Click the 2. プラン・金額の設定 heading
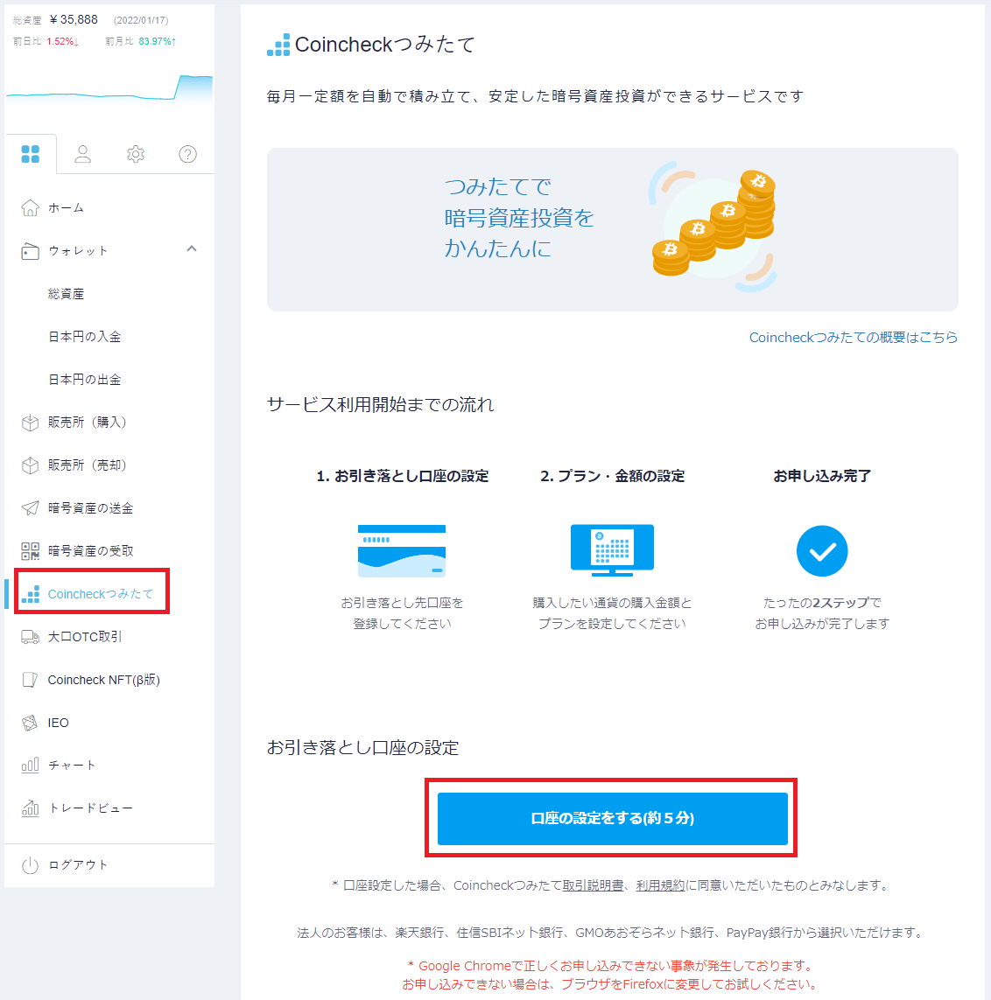This screenshot has width=991, height=1000. [x=612, y=476]
